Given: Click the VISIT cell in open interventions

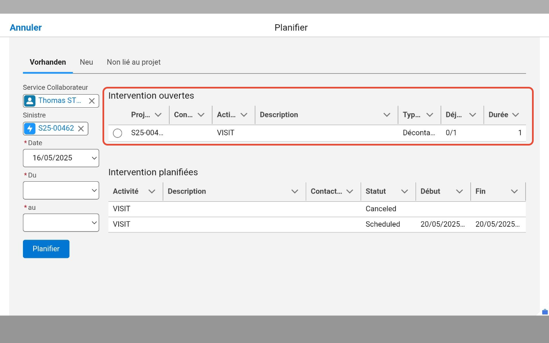Looking at the screenshot, I should click(x=225, y=133).
